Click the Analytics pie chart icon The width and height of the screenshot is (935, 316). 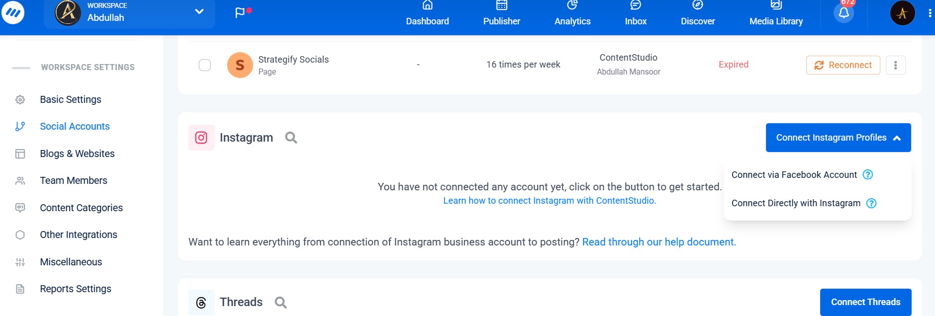click(573, 5)
